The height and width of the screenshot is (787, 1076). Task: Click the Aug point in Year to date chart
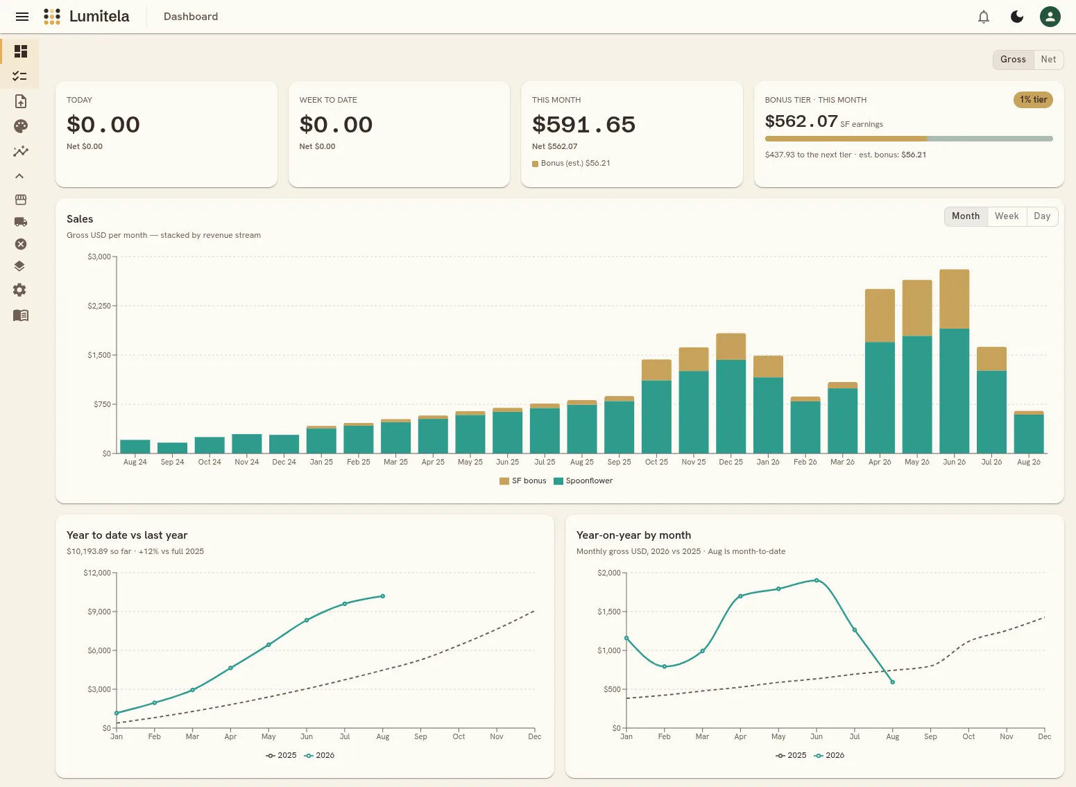click(382, 596)
